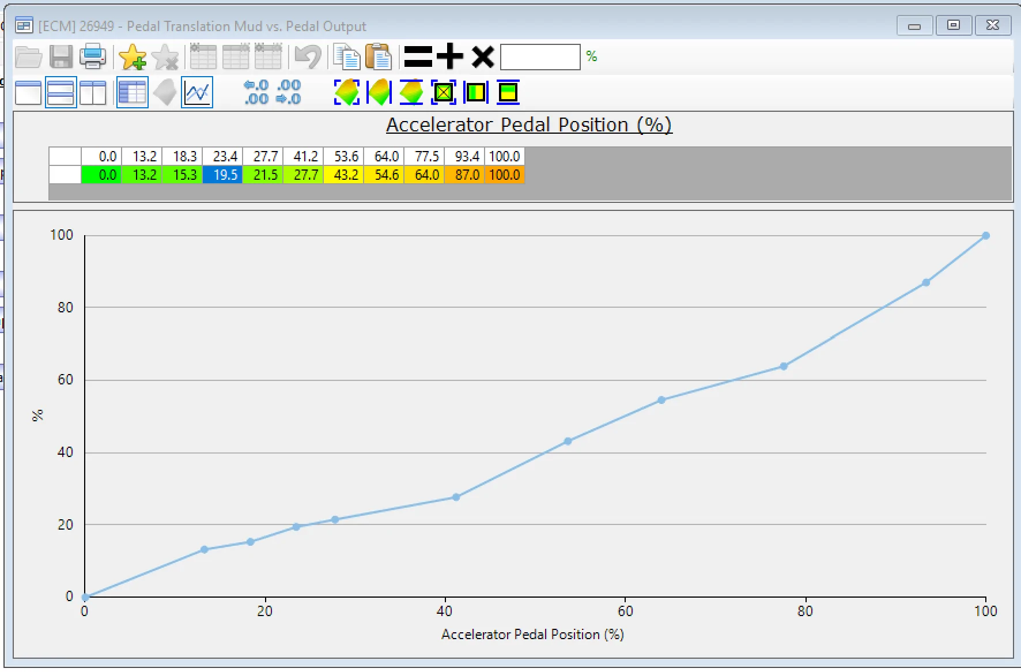
Task: Click the 77.5 axis header cell
Action: [x=424, y=156]
